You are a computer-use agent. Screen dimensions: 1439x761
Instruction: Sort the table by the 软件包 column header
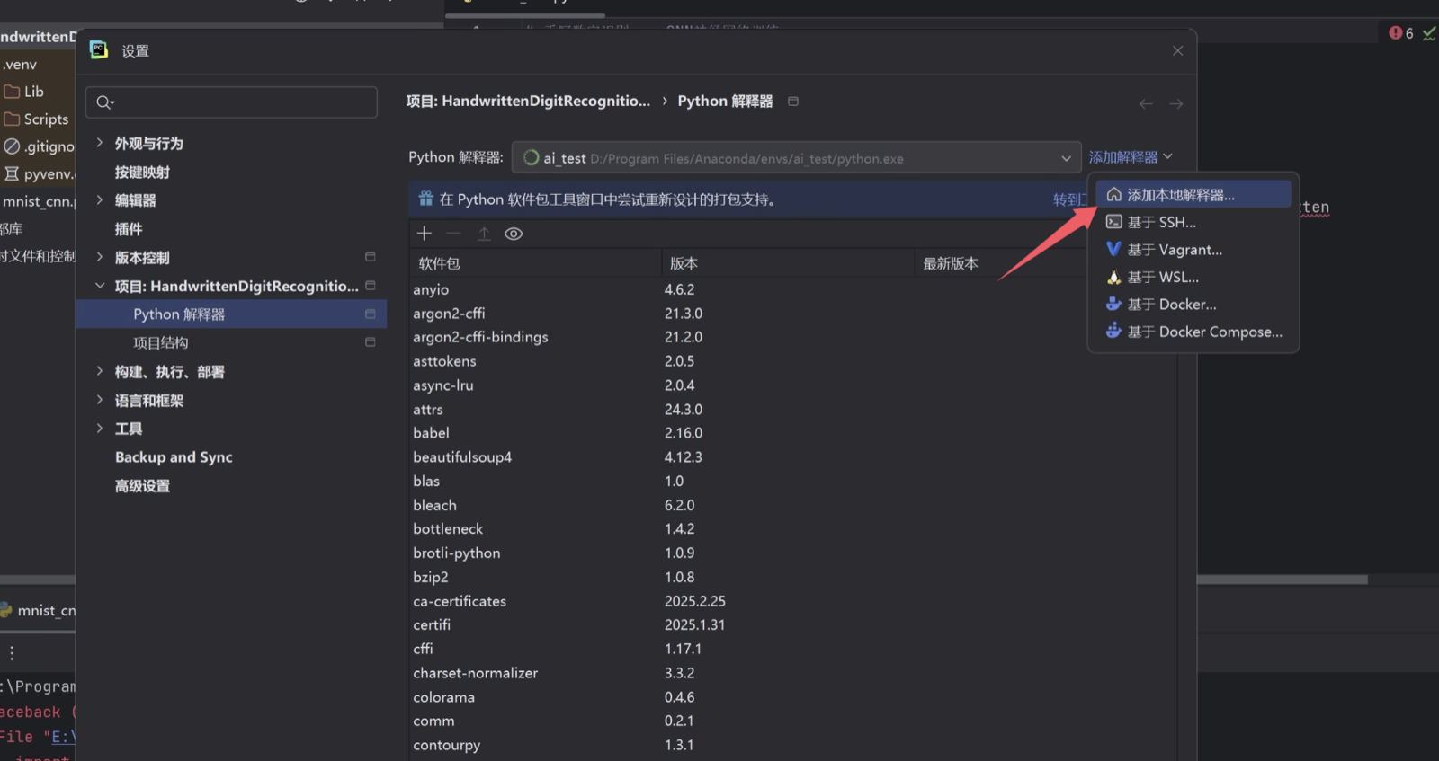point(536,263)
